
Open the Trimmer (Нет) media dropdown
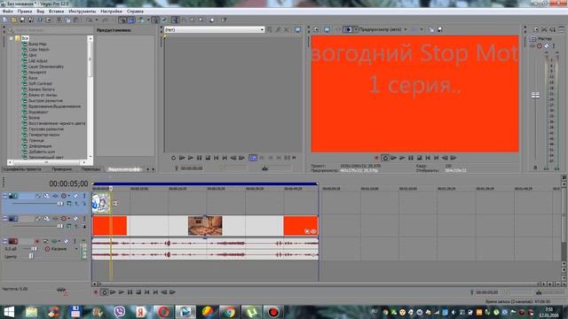262,29
